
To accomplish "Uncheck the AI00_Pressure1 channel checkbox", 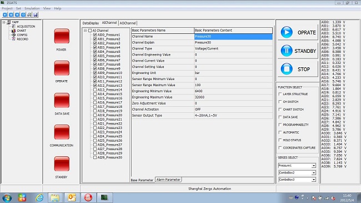I will (95, 35).
